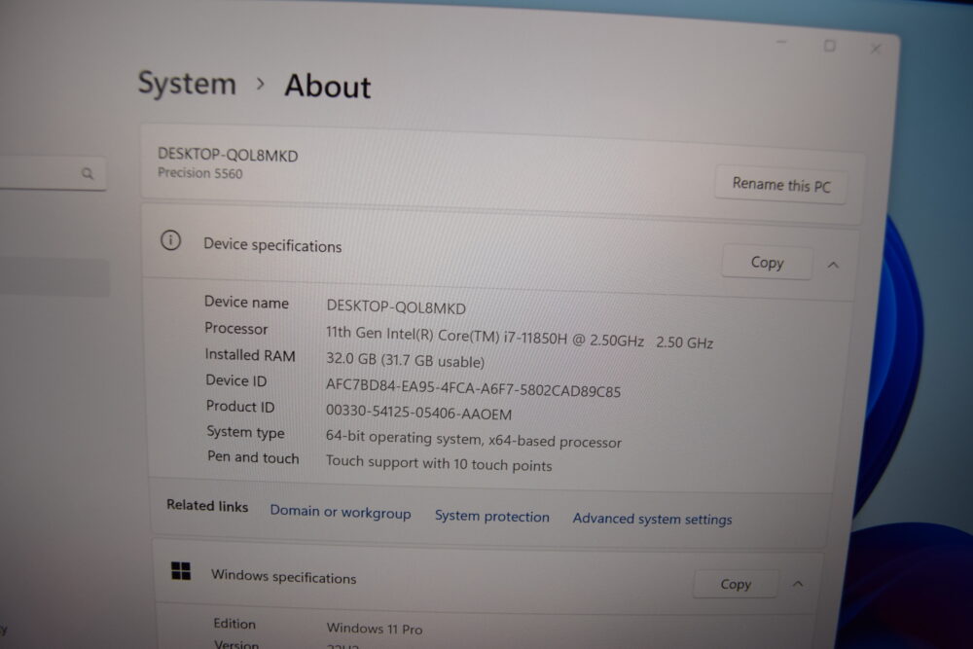
Task: Open System protection link
Action: point(492,517)
